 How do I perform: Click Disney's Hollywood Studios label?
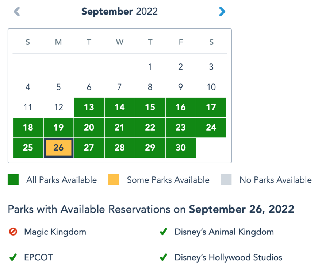point(228,257)
